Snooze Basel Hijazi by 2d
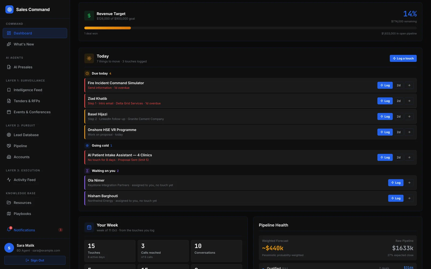The height and width of the screenshot is (269, 431). tap(399, 116)
